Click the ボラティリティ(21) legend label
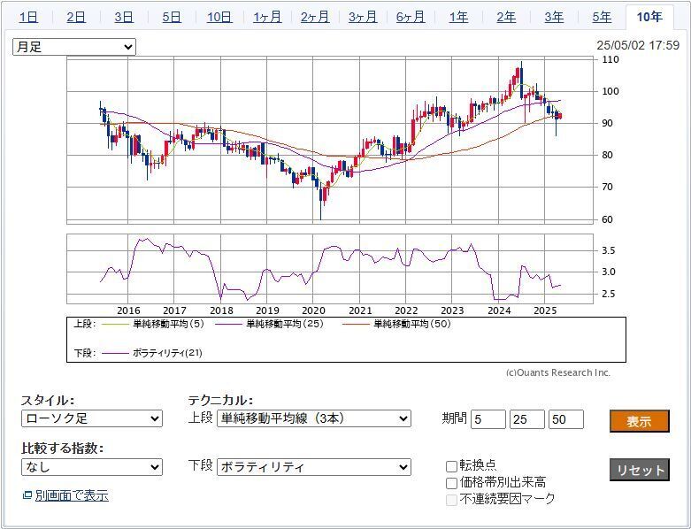Image resolution: width=691 pixels, height=529 pixels. (167, 353)
